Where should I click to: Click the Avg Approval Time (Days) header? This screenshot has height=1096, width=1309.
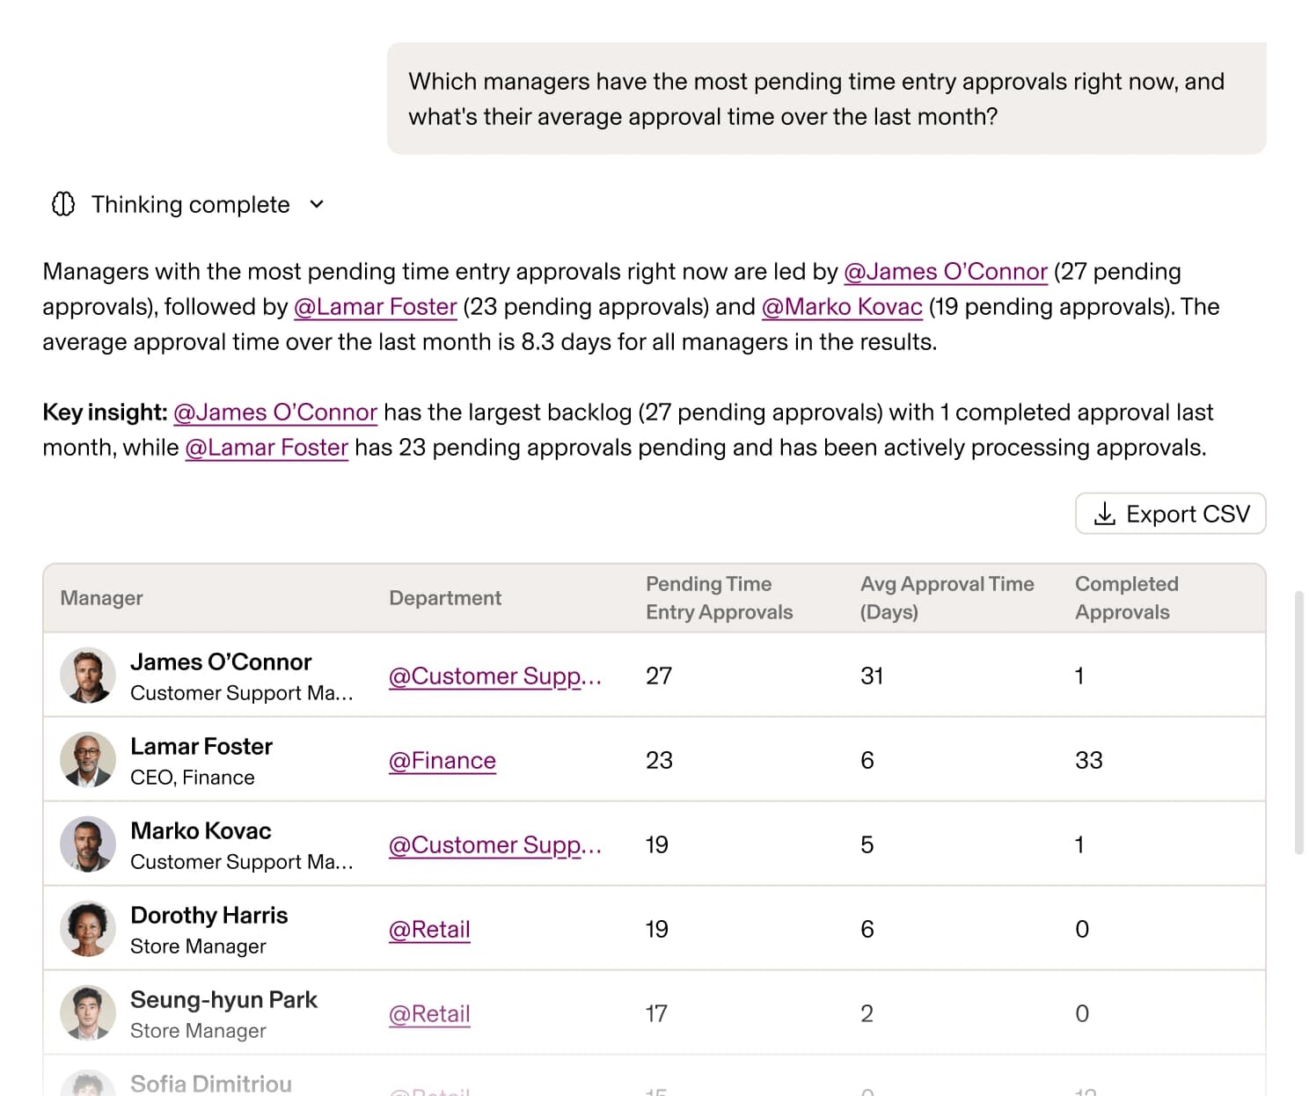pyautogui.click(x=947, y=598)
